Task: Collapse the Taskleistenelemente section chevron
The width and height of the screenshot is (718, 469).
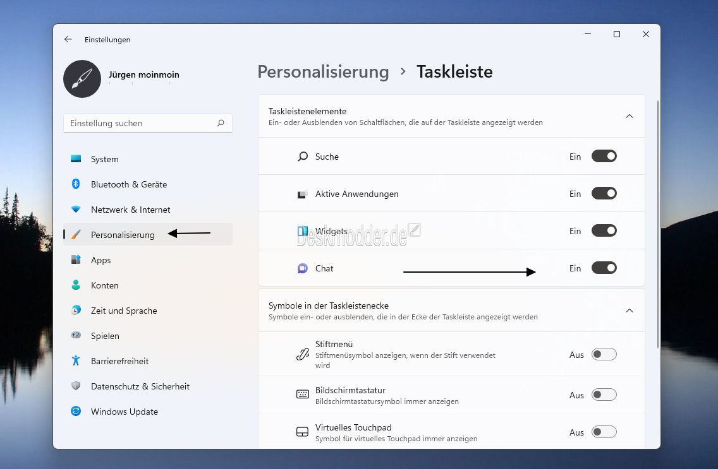Action: click(630, 116)
